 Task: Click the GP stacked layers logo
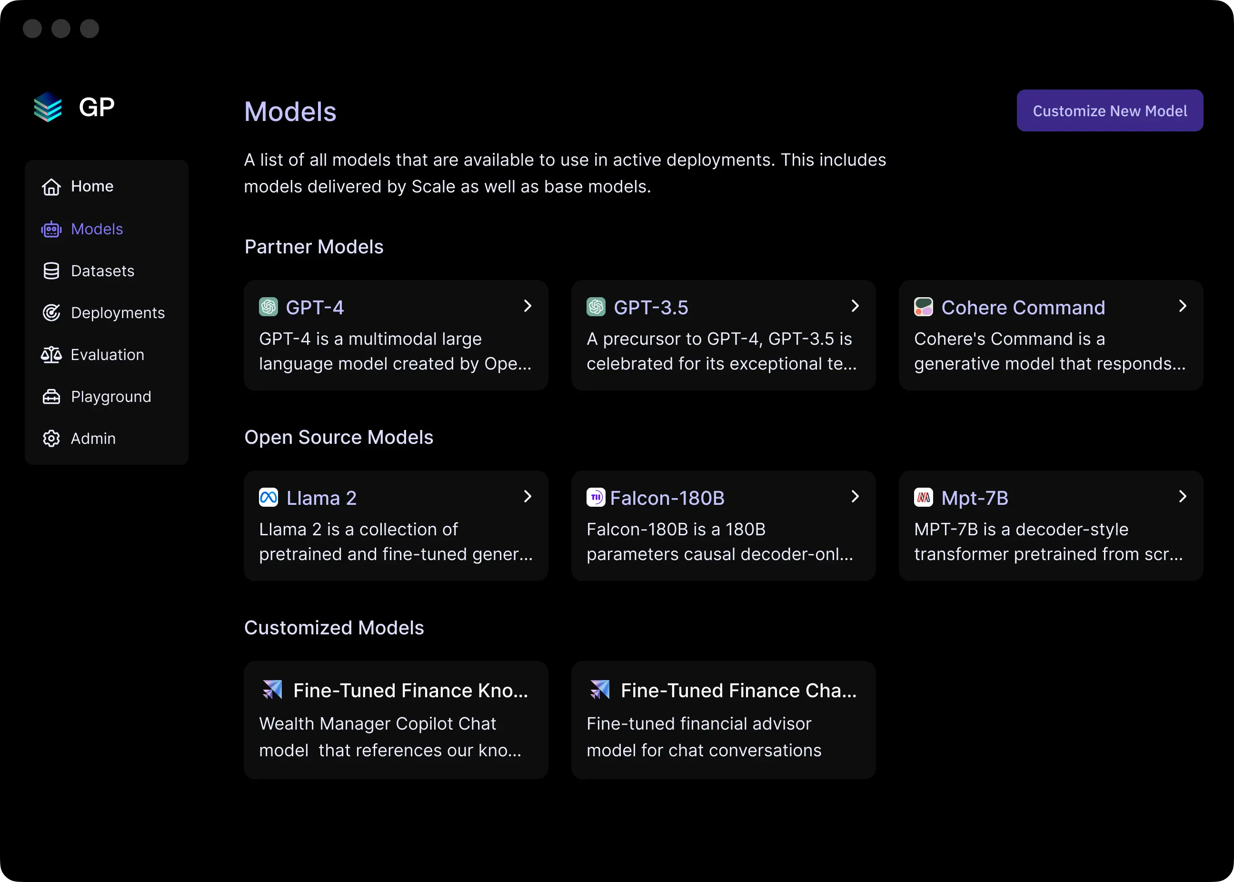coord(48,107)
